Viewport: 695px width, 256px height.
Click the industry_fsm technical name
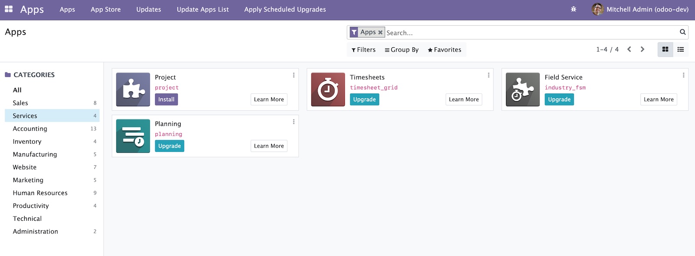(565, 88)
